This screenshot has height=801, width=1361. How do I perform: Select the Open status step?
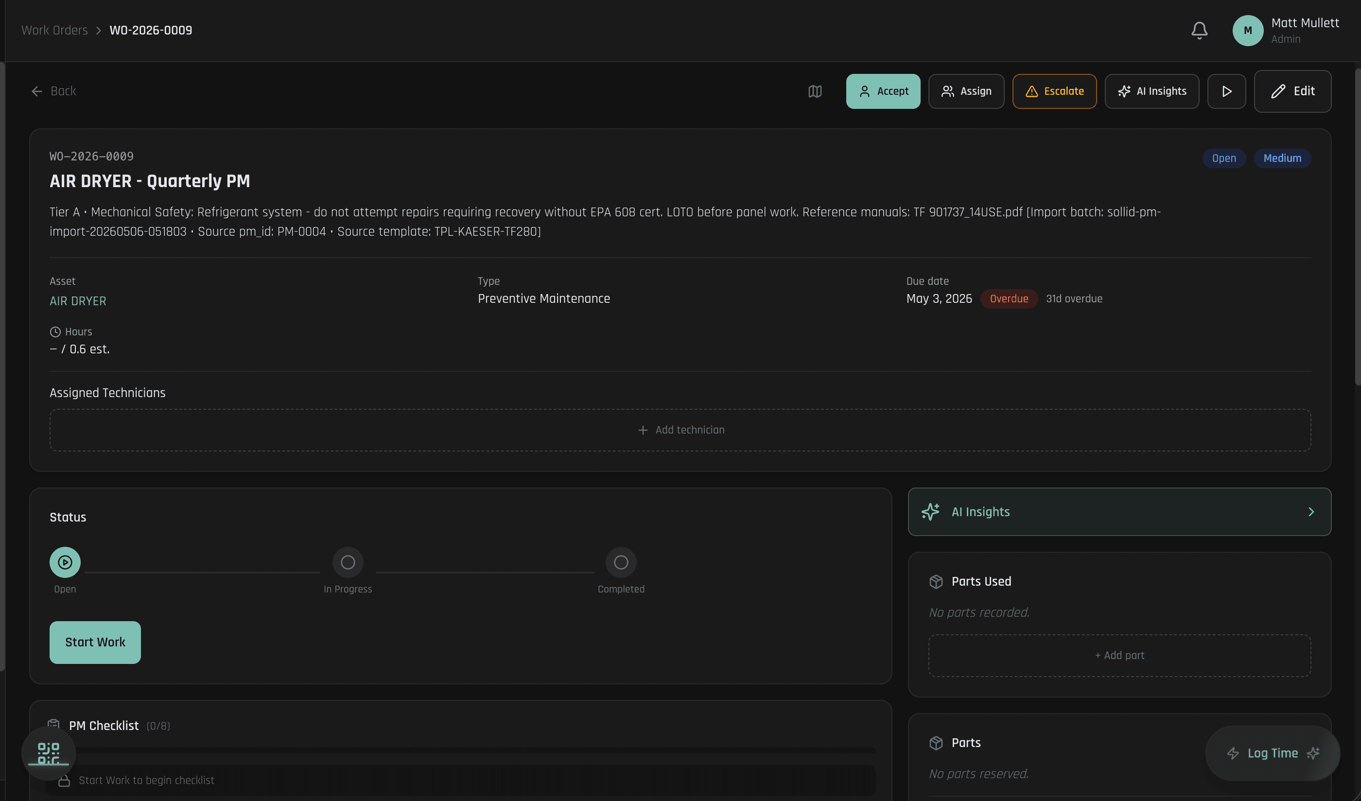point(65,562)
